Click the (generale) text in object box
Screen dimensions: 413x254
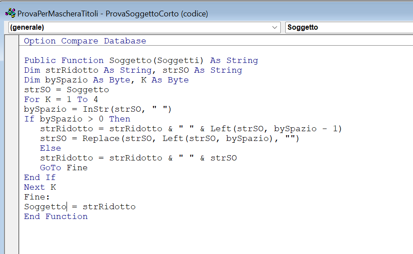(x=27, y=27)
